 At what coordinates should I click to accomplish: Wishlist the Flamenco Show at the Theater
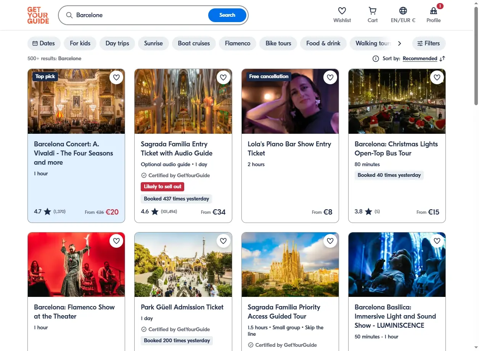(x=117, y=240)
